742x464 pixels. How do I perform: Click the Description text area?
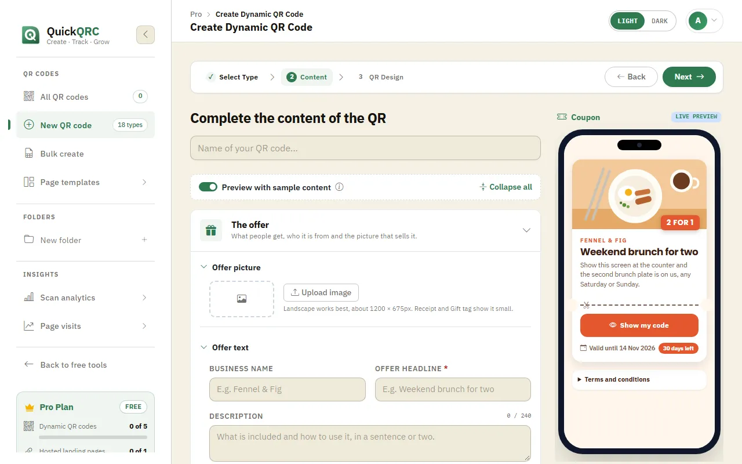[370, 443]
